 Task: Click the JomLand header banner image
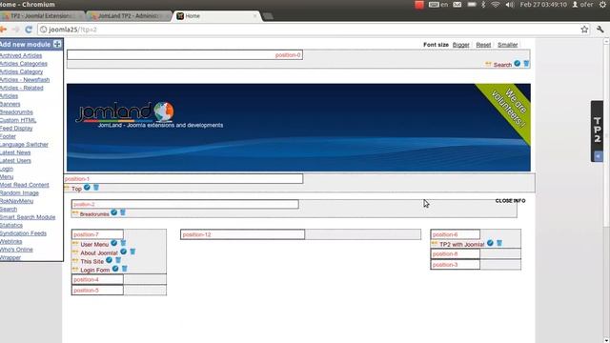point(298,128)
